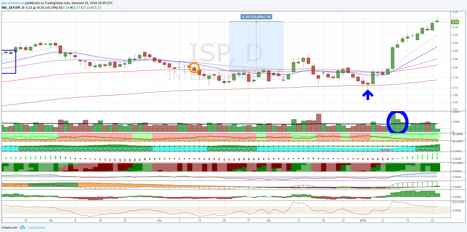The width and height of the screenshot is (467, 232).
Task: Click the Ott date axis label
Action: pyautogui.click(x=51, y=220)
